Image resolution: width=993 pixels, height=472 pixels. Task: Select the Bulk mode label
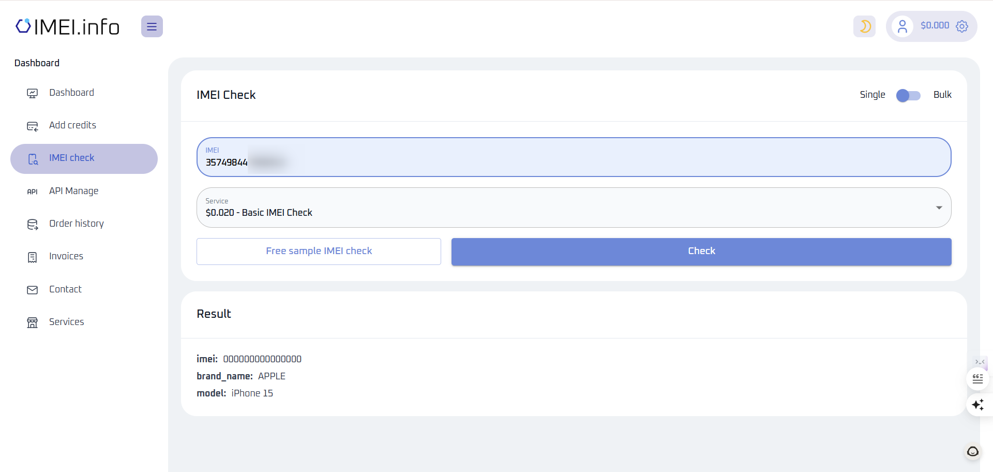coord(942,95)
